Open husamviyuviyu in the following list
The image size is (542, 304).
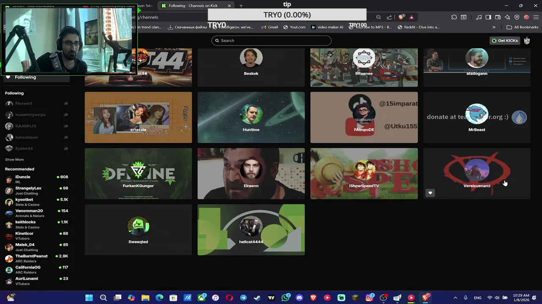click(x=36, y=115)
